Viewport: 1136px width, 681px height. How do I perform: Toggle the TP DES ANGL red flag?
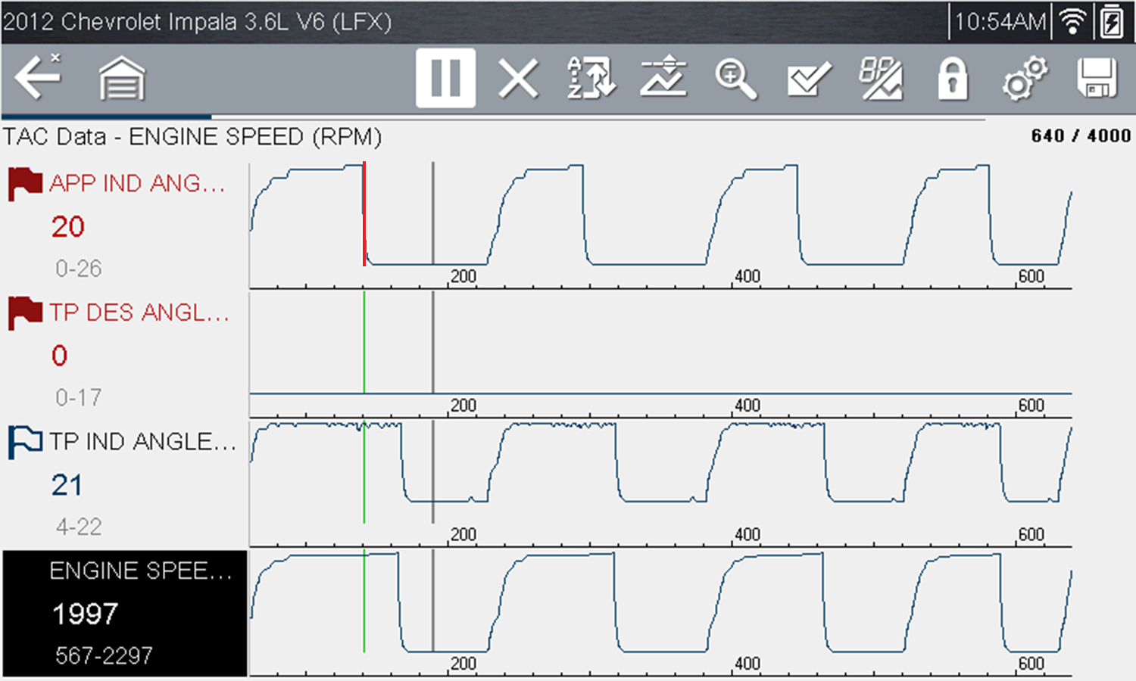tap(25, 313)
